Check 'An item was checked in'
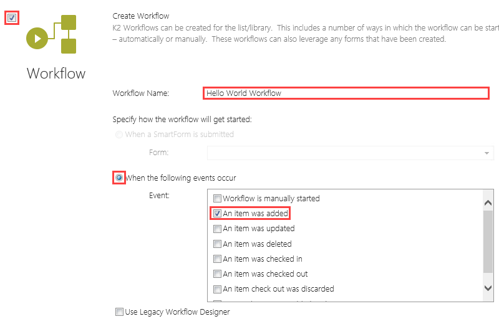Image resolution: width=499 pixels, height=319 pixels. [x=218, y=259]
